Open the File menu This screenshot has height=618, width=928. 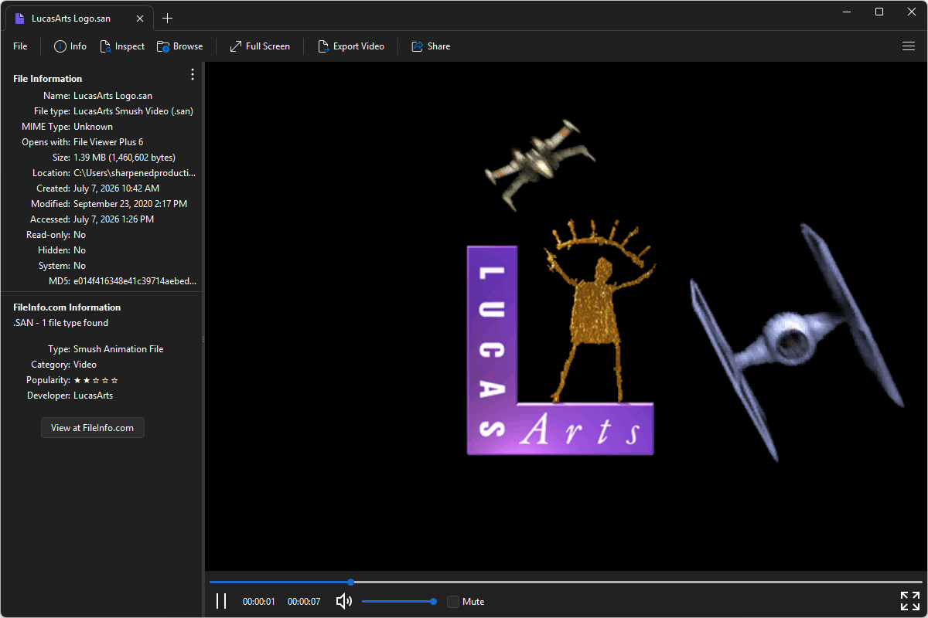(x=20, y=46)
